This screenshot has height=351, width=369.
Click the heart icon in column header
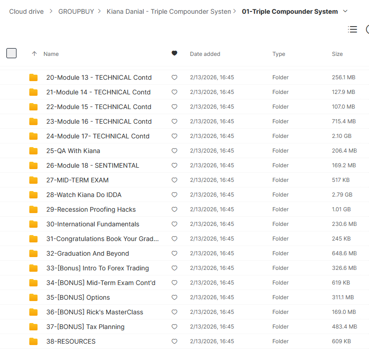tap(174, 54)
